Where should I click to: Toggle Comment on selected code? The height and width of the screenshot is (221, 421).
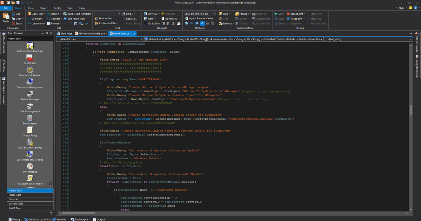pos(38,19)
